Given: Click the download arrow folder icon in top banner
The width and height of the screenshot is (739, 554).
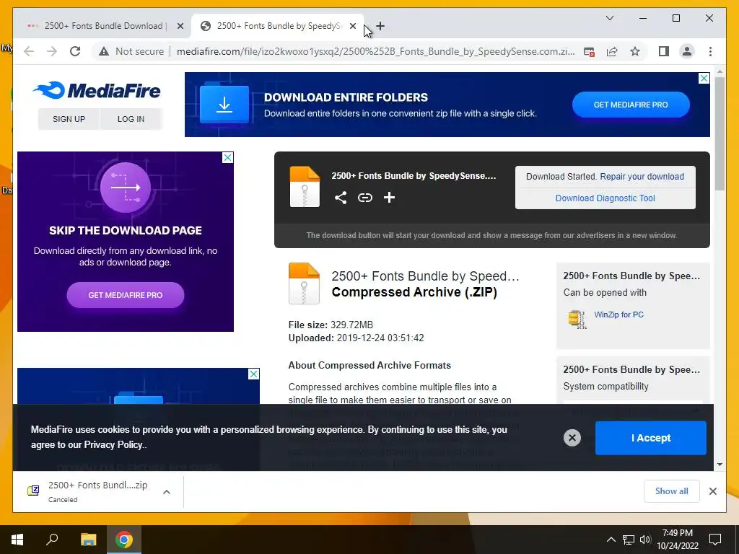Looking at the screenshot, I should [224, 104].
